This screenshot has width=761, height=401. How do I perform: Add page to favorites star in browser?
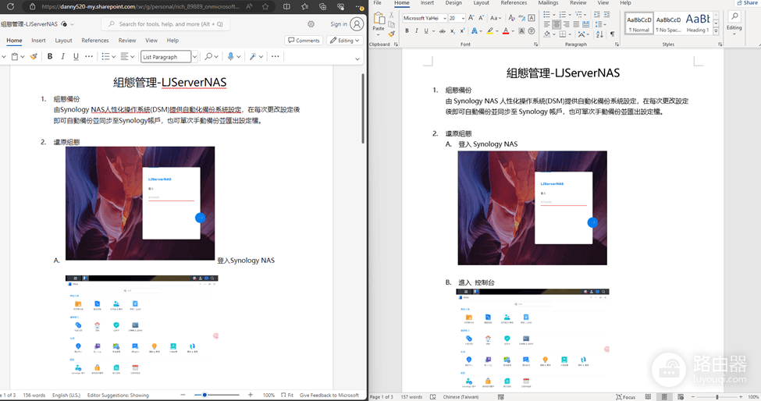click(265, 7)
